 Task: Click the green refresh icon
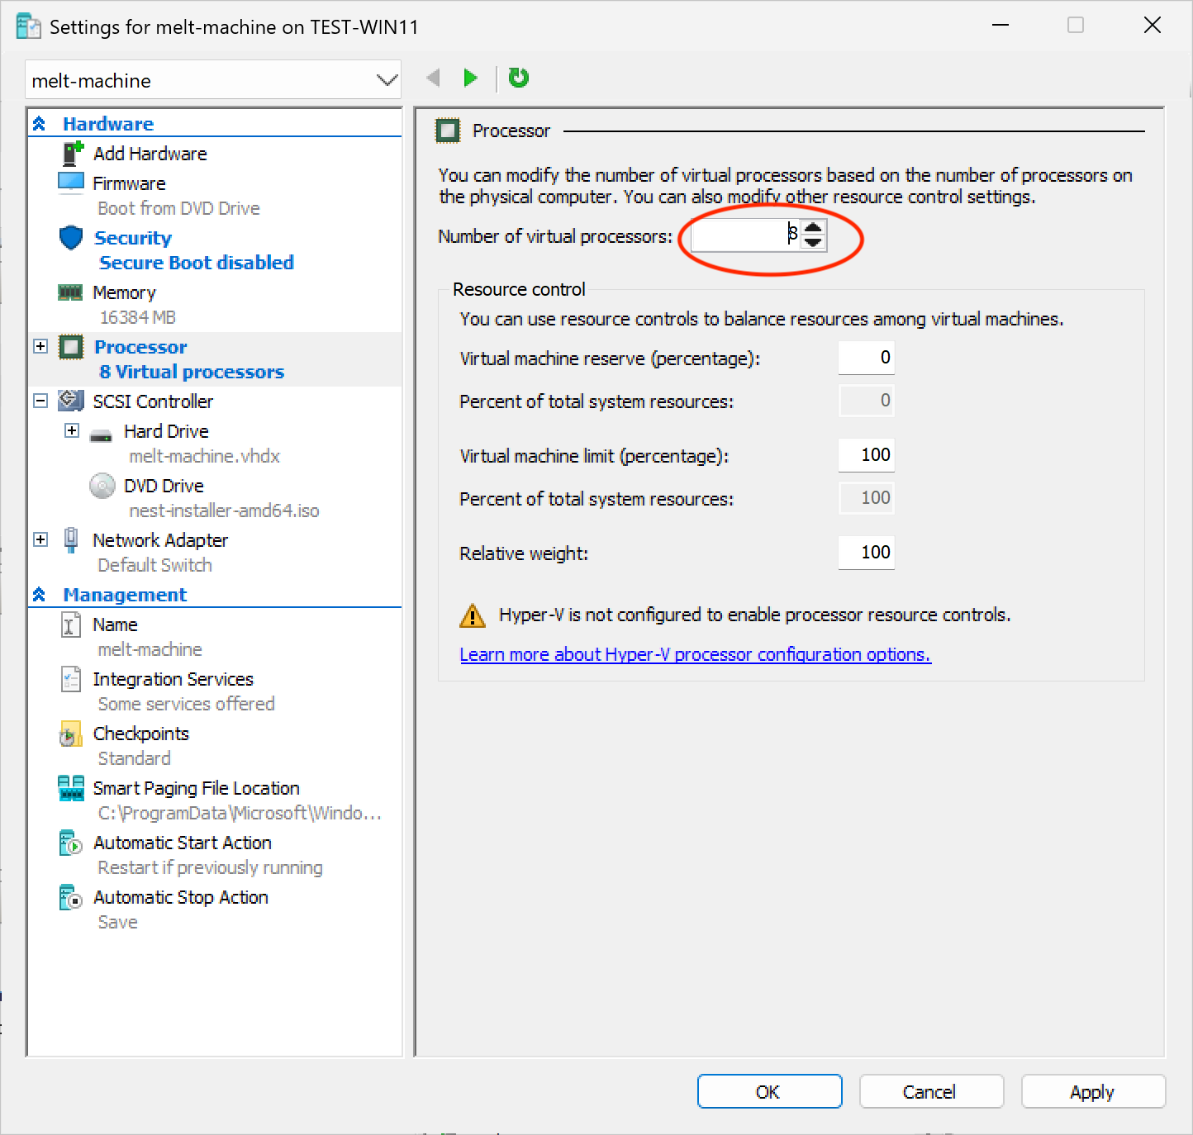click(x=518, y=78)
